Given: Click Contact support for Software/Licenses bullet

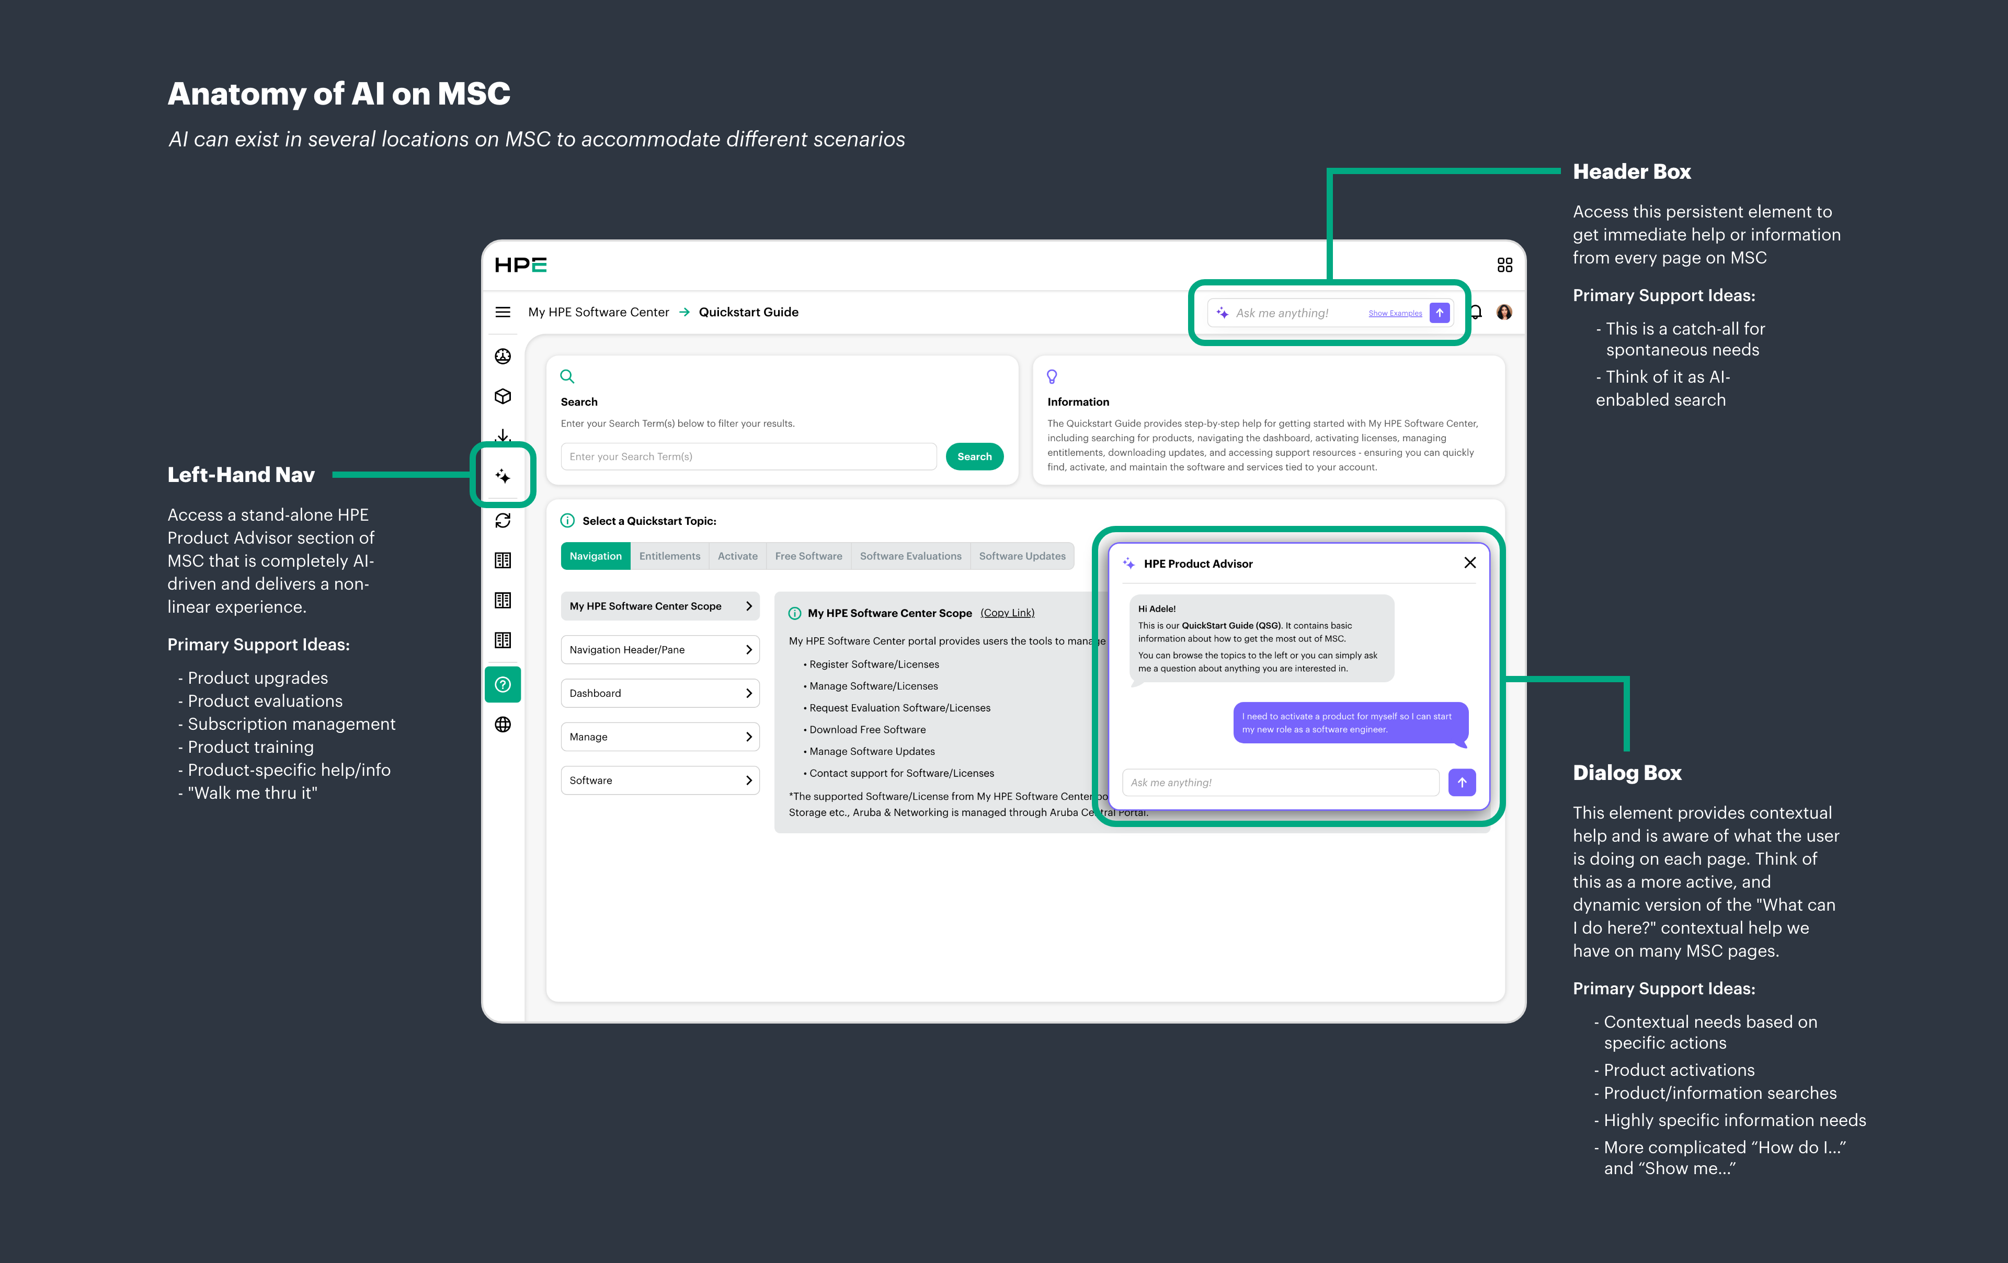Looking at the screenshot, I should 900,774.
